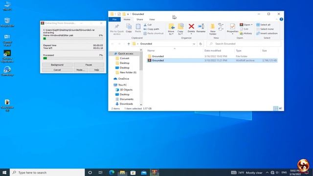Viewport: 313px width, 176px height.
Task: Click Paste shortcut in ribbon
Action: click(x=154, y=33)
